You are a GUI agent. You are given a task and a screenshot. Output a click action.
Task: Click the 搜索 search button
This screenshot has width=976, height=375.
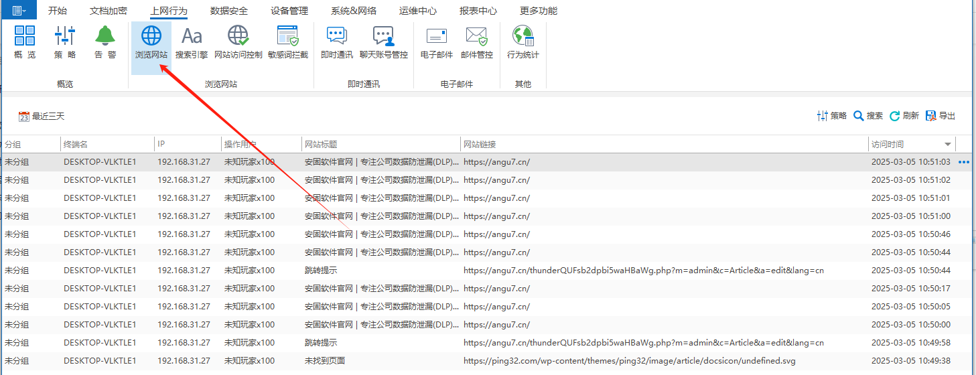coord(868,116)
